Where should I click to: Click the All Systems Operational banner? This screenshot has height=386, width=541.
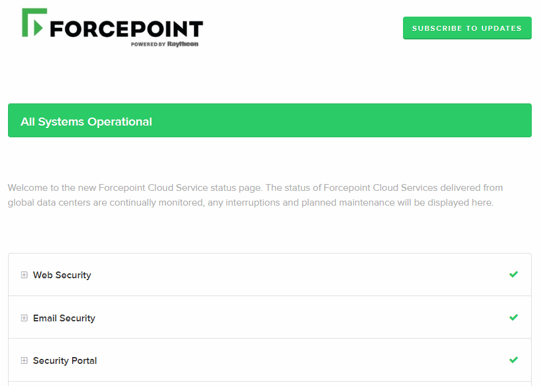(x=270, y=120)
